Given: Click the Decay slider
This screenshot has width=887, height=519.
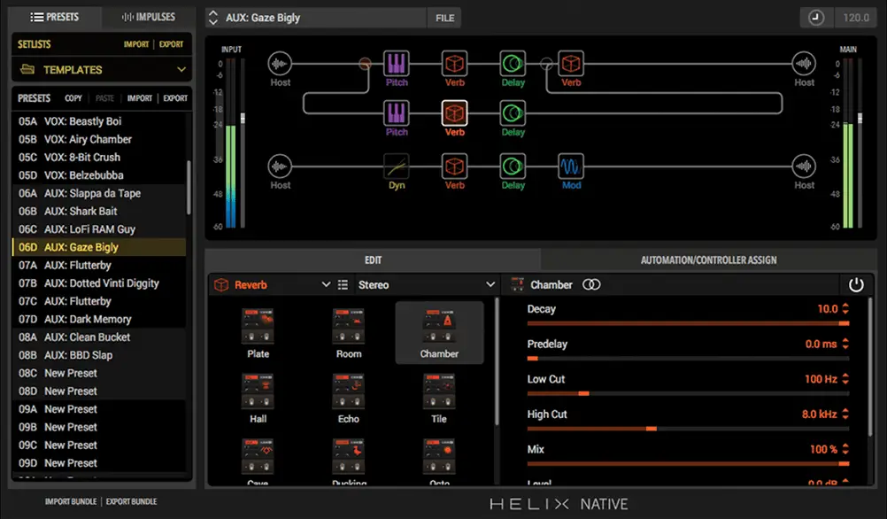Looking at the screenshot, I should pos(688,323).
